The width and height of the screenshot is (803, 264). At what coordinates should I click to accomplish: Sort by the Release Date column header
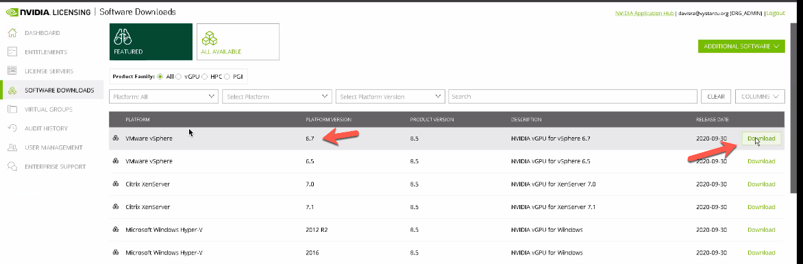coord(712,119)
